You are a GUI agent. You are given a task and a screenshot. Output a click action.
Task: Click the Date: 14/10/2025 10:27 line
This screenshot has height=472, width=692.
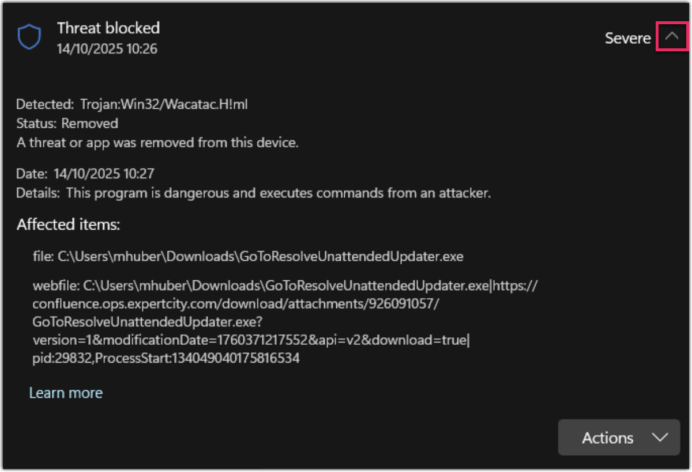coord(85,173)
